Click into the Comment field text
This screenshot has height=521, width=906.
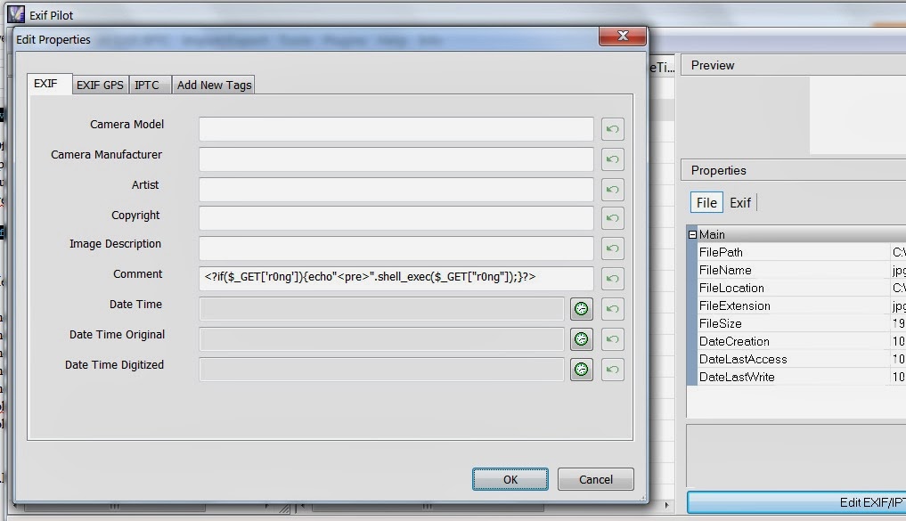click(396, 279)
